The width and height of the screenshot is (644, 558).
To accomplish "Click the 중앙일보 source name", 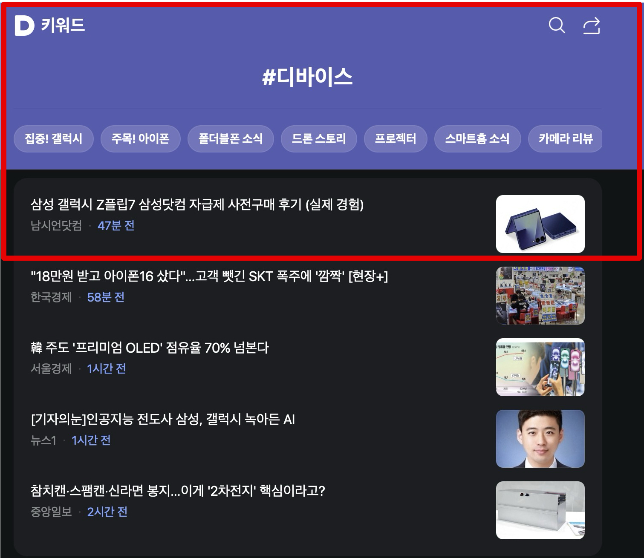I will (51, 512).
